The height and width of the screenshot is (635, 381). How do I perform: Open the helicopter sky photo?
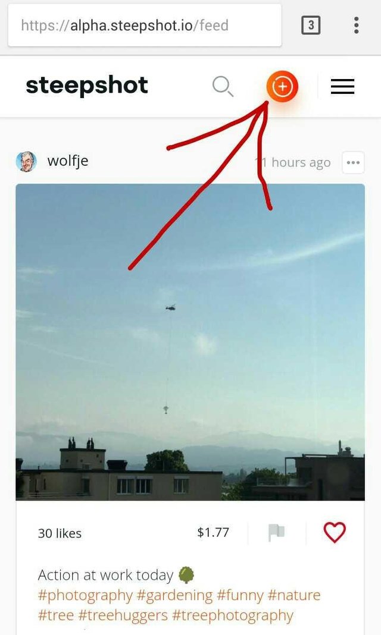click(x=190, y=342)
